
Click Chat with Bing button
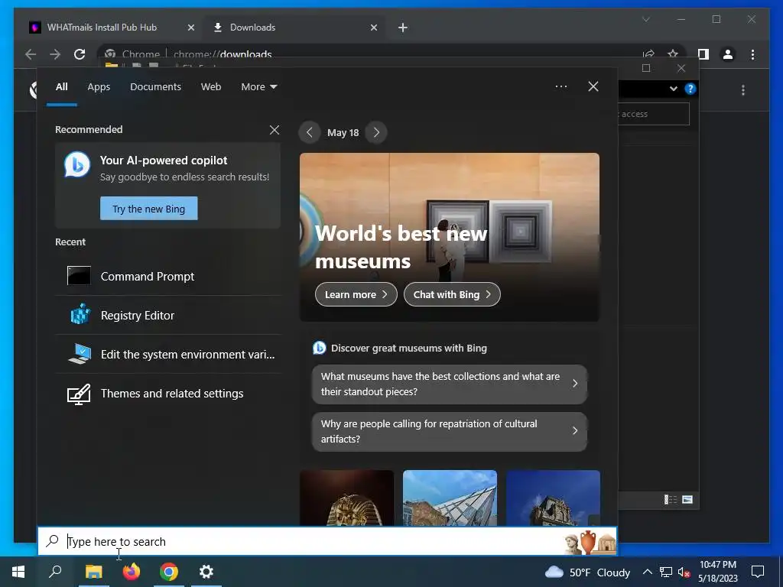(x=452, y=294)
